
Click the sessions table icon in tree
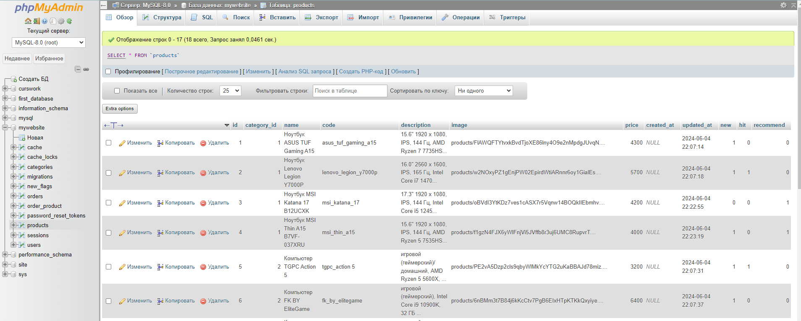[x=22, y=235]
